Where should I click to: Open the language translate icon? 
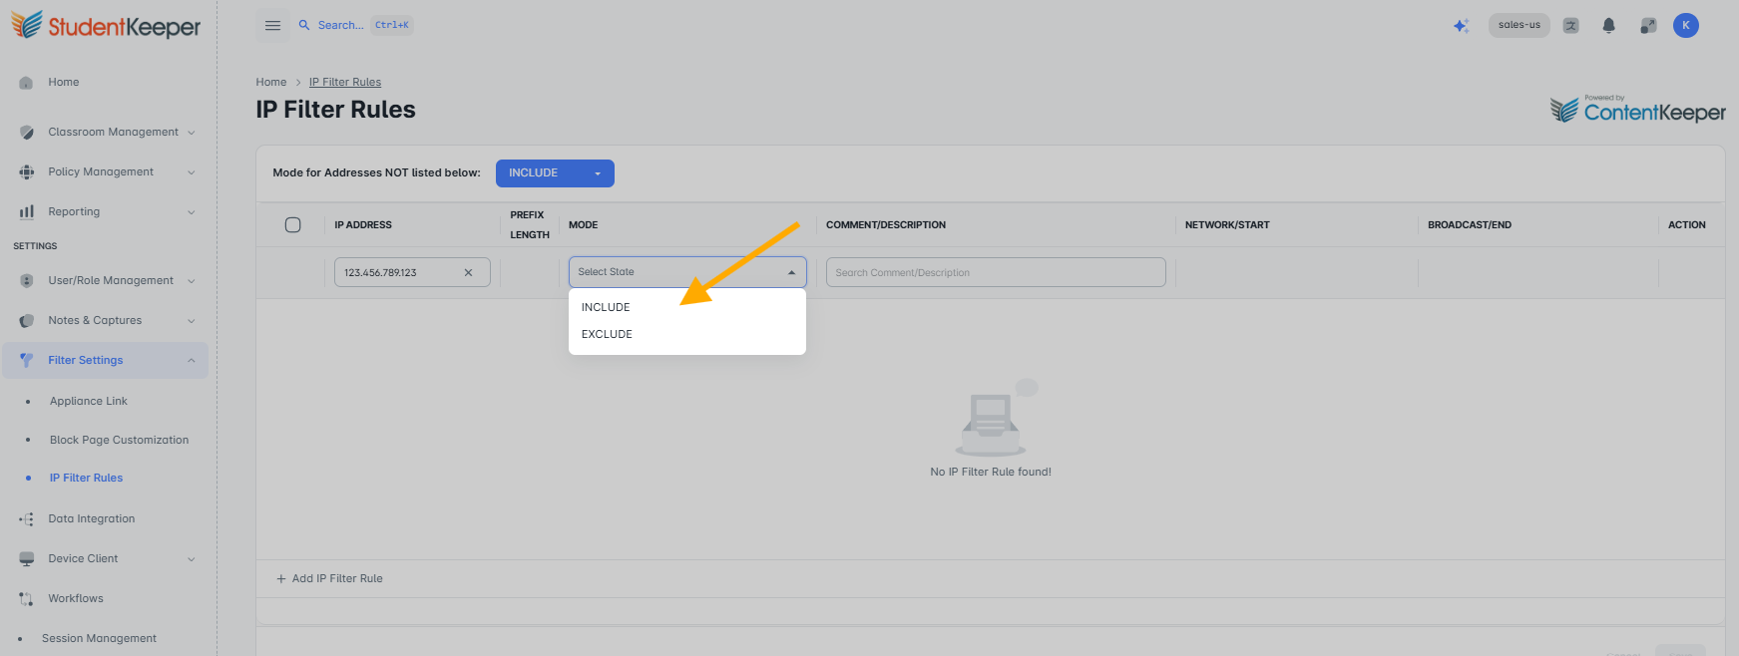click(1570, 26)
